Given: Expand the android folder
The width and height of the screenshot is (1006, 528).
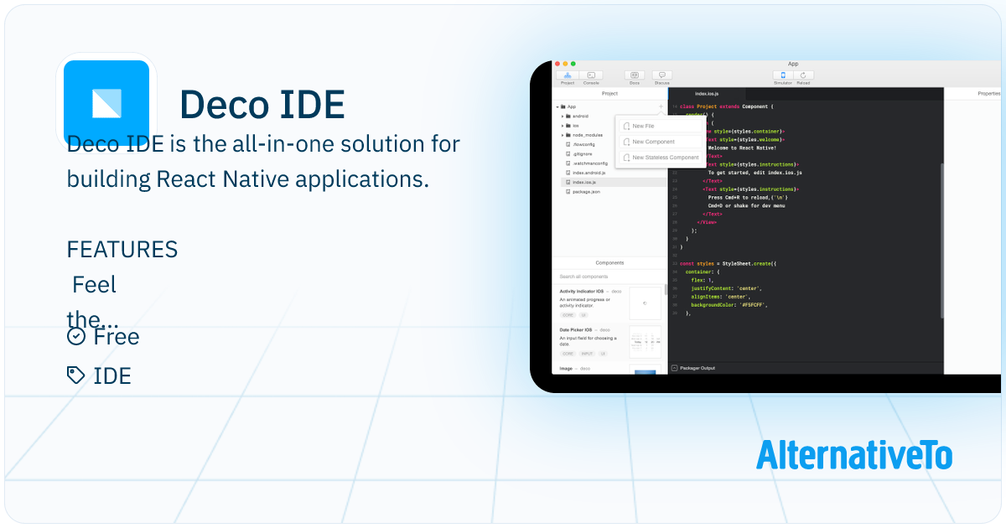Looking at the screenshot, I should [563, 116].
